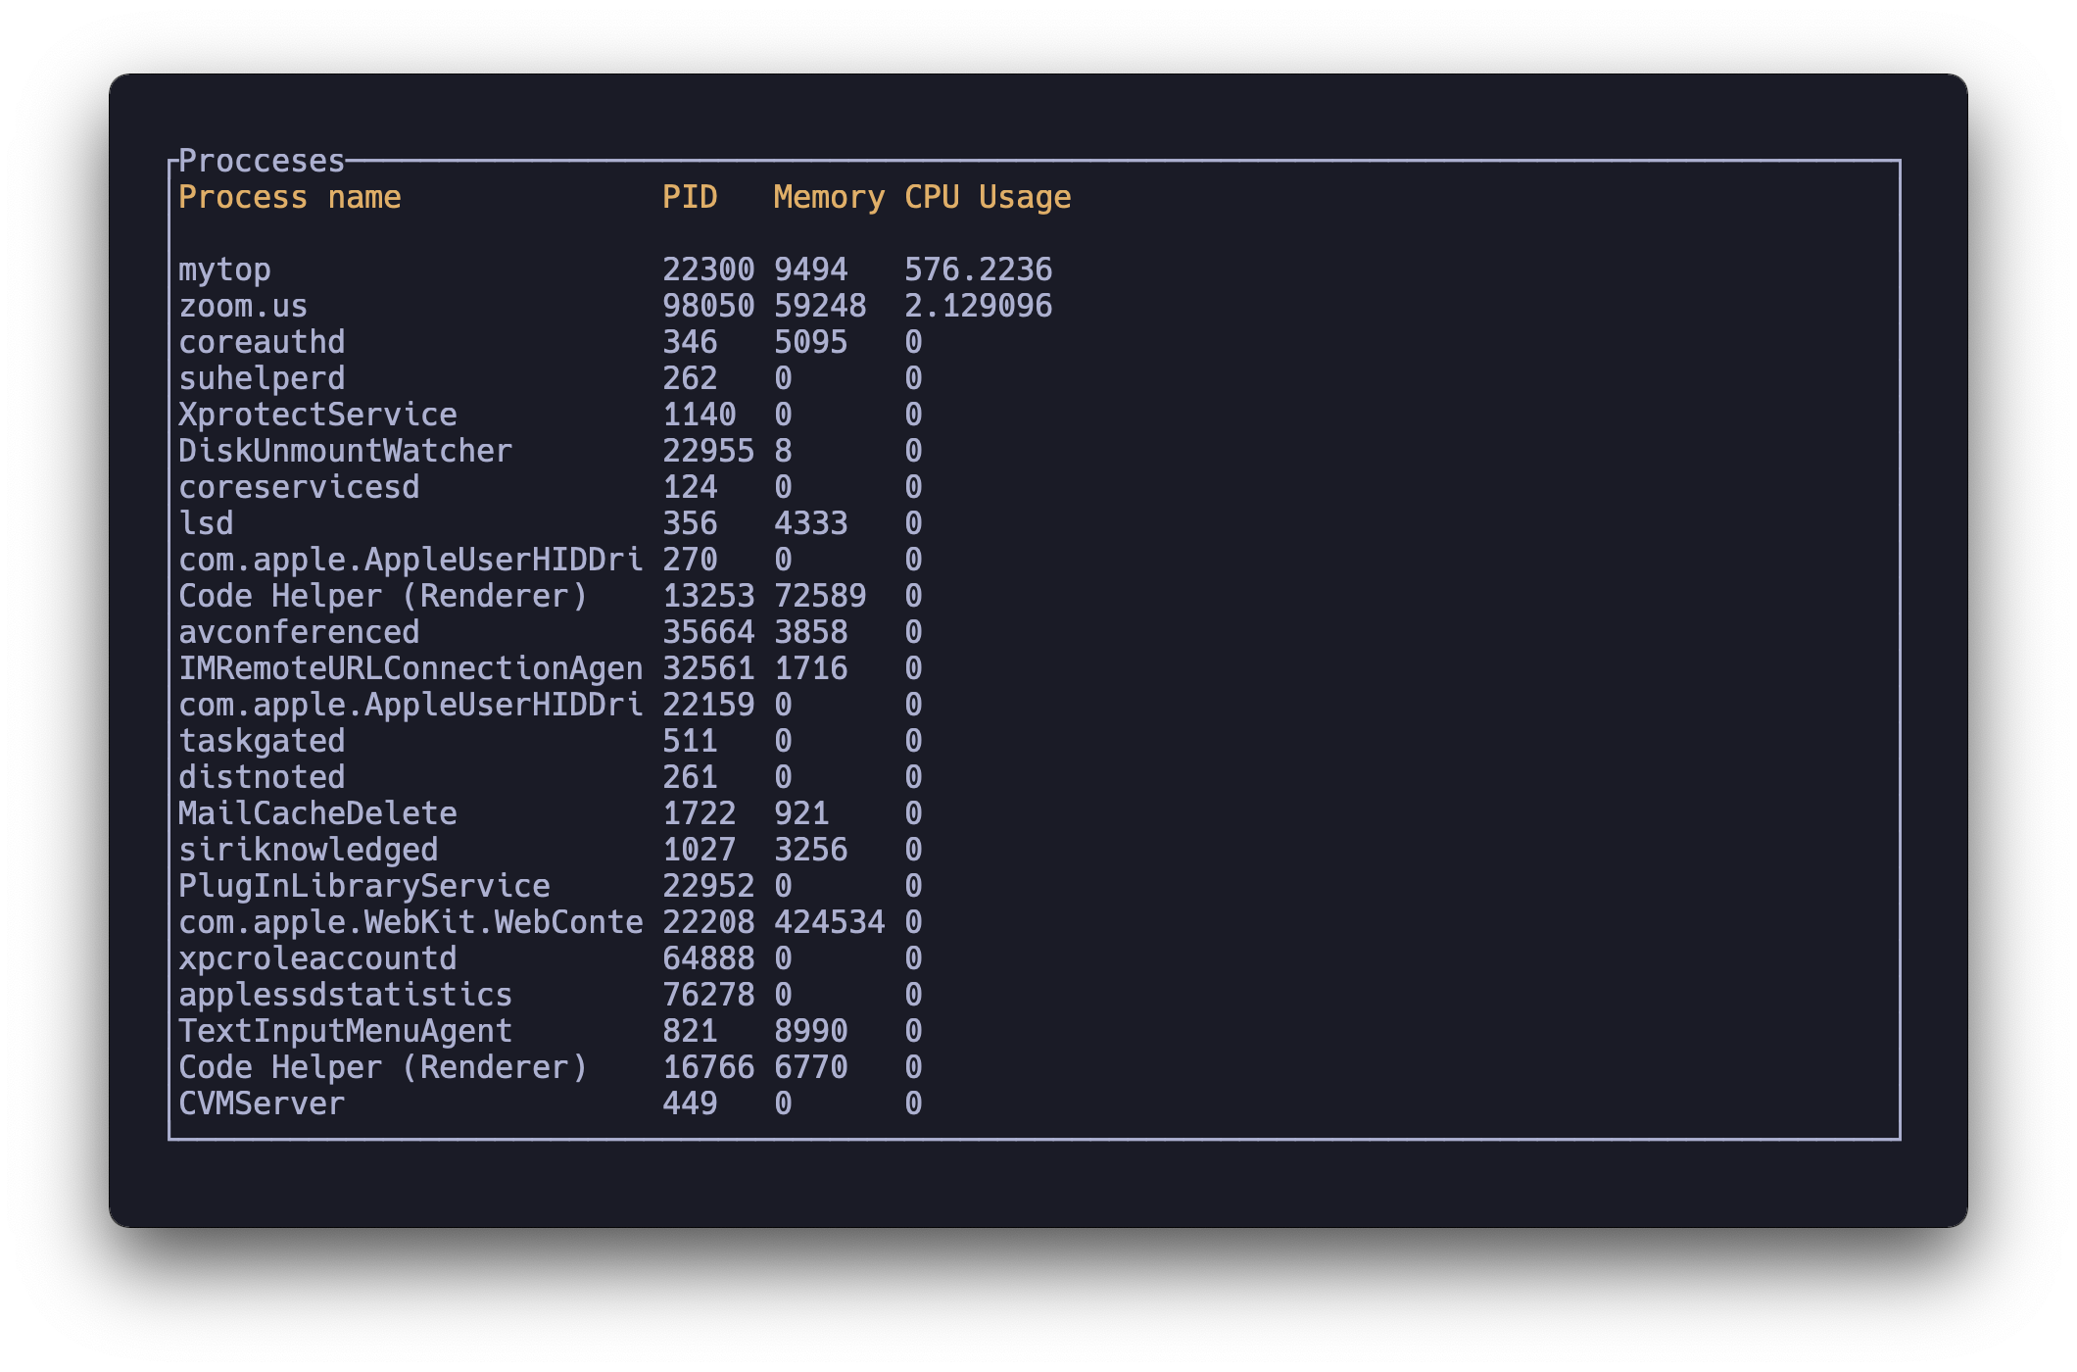The height and width of the screenshot is (1372, 2077).
Task: Click the zoom.us process entry
Action: [242, 305]
